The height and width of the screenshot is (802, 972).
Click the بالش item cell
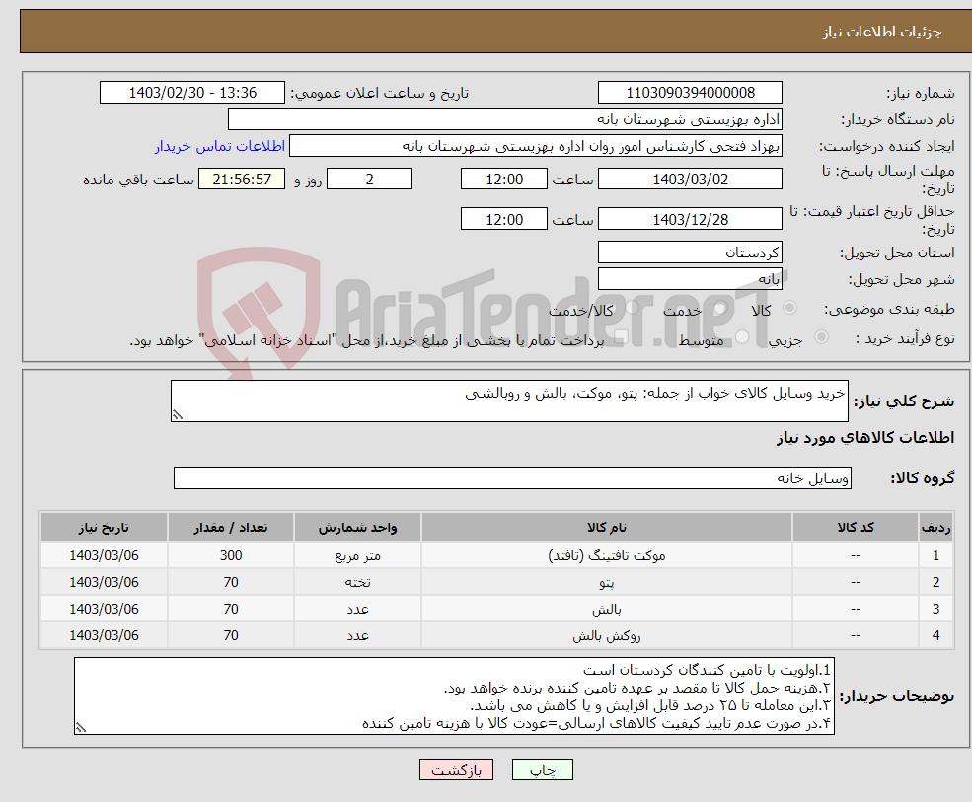pos(607,610)
